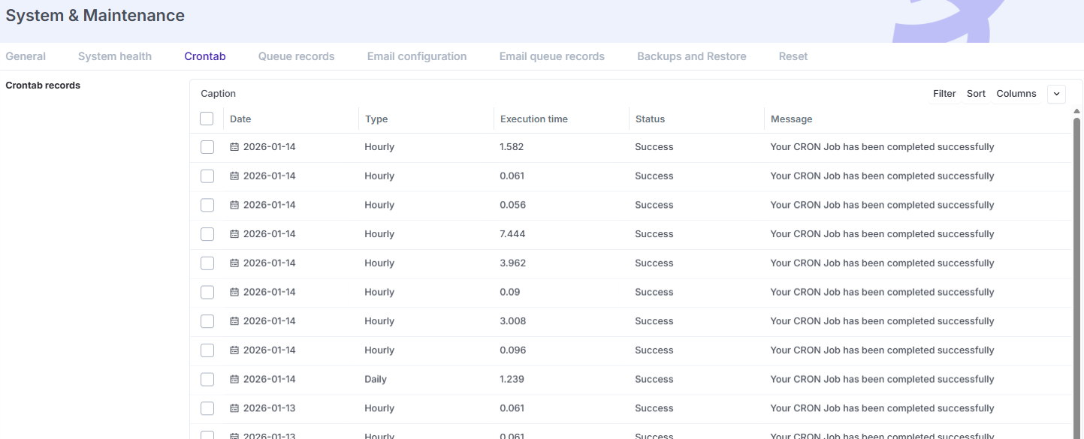Click the Execution time column header
1084x439 pixels.
tap(534, 119)
